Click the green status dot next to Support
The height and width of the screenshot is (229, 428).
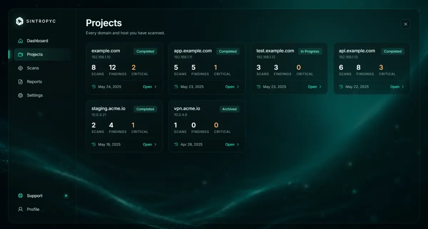pos(66,196)
